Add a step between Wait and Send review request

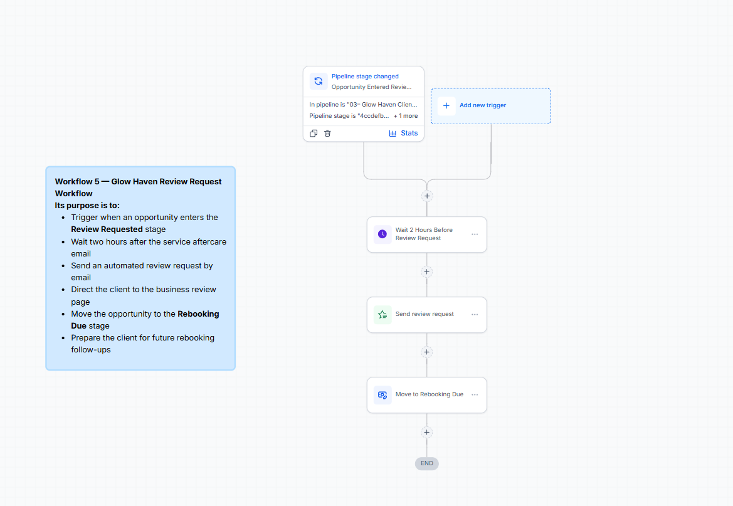[x=427, y=271]
